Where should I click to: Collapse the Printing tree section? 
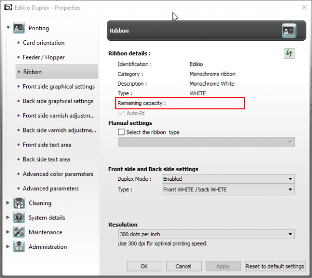point(8,27)
